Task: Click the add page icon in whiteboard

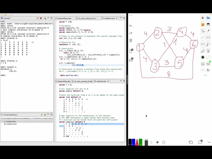Action: click(x=131, y=51)
